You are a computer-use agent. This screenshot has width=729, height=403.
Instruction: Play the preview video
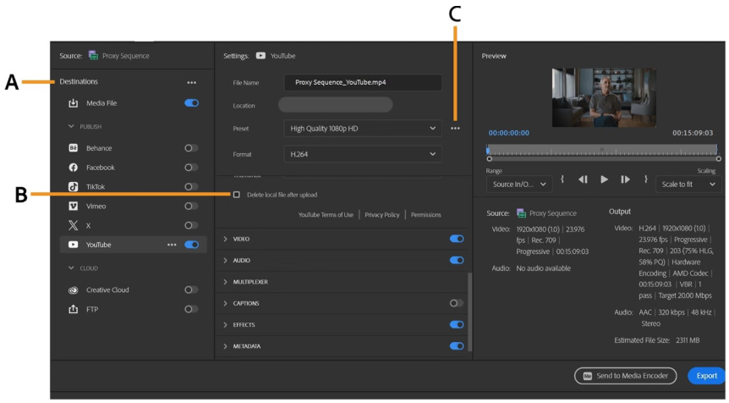point(604,179)
